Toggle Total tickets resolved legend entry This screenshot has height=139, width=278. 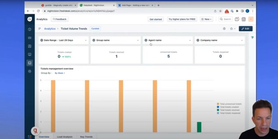pos(228,110)
